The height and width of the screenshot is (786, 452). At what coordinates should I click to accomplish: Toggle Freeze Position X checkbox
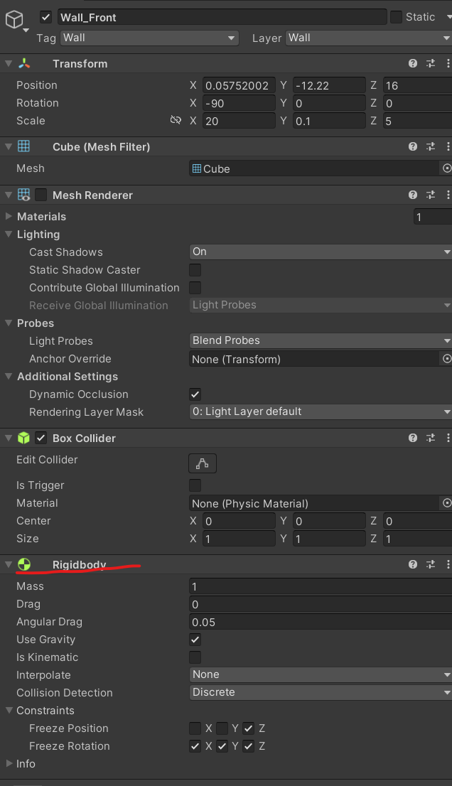195,728
